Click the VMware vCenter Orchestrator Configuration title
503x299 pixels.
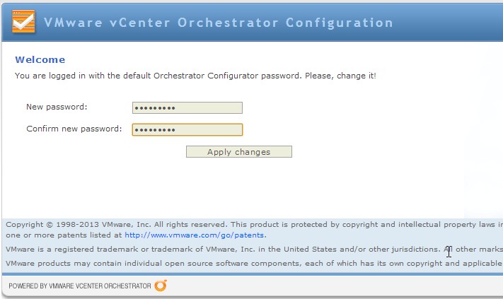click(219, 23)
